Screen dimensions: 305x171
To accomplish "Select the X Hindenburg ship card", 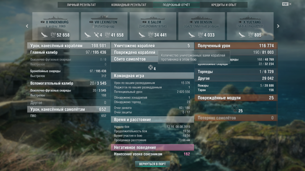I will point(56,26).
